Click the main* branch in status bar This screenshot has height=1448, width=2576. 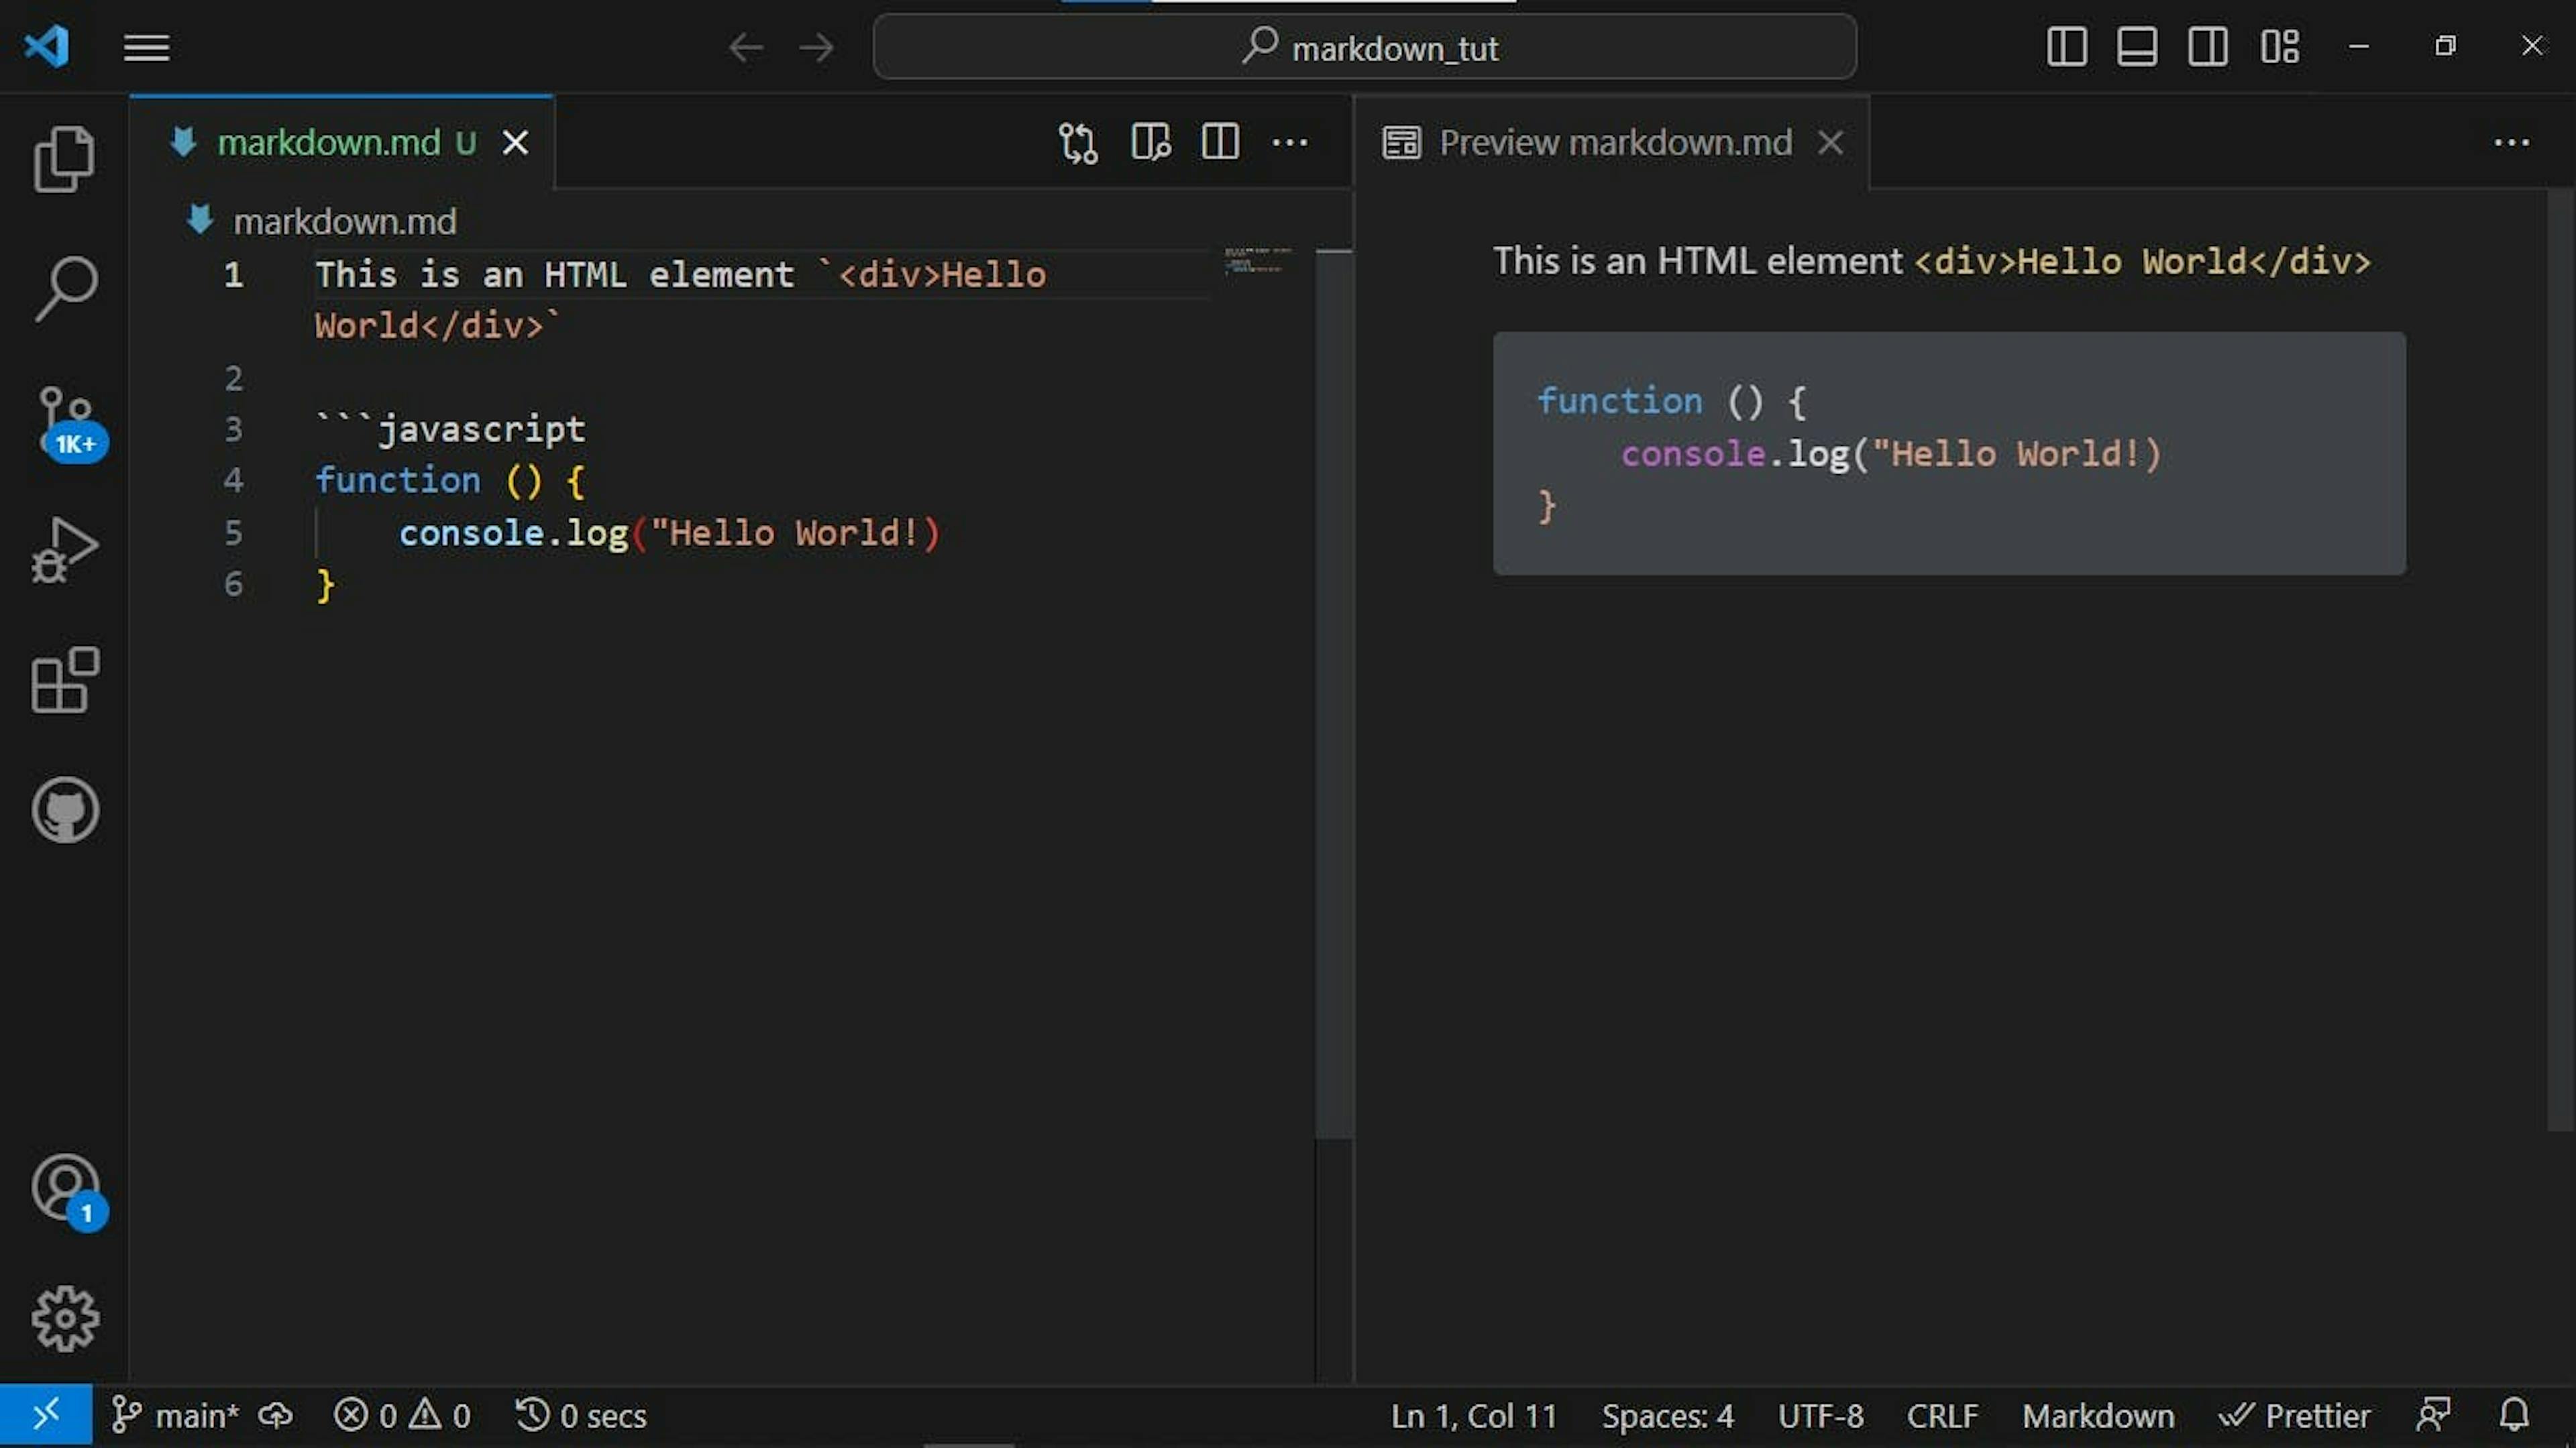point(175,1415)
